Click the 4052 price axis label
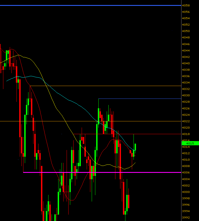 click(186, 24)
